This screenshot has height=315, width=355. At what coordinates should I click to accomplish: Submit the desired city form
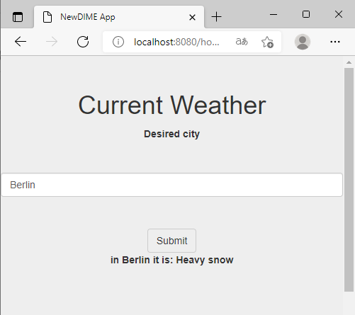[x=171, y=241]
